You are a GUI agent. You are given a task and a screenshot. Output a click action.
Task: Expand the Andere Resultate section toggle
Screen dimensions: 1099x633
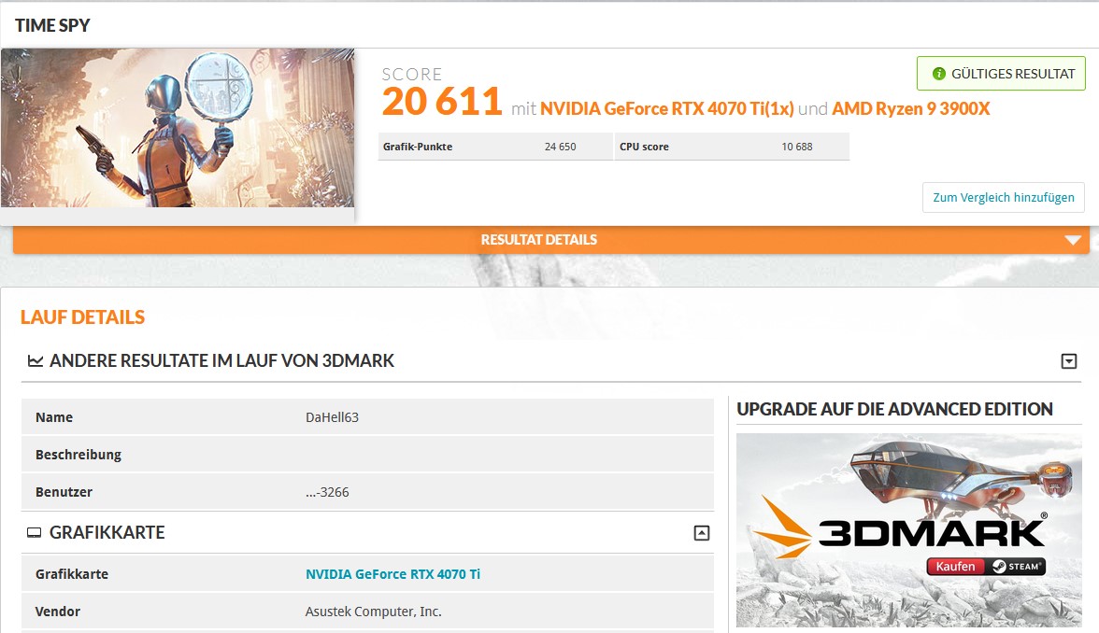[x=1069, y=361]
